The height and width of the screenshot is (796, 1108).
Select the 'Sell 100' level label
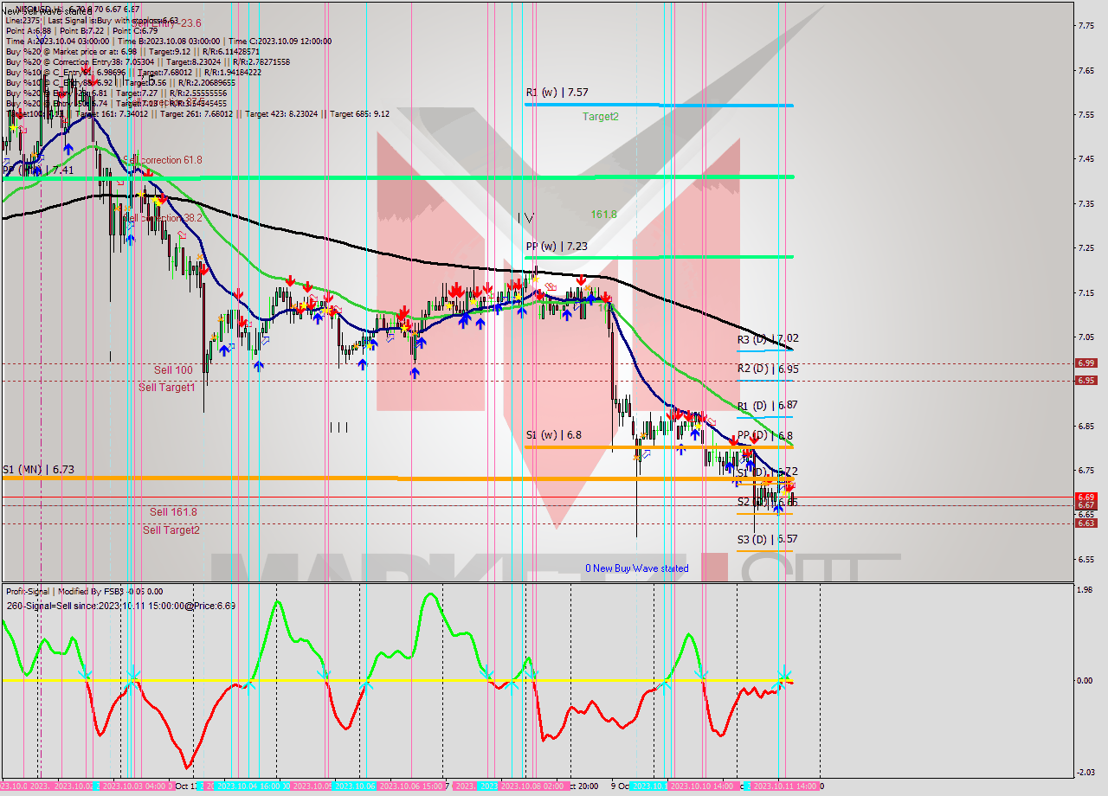[173, 370]
